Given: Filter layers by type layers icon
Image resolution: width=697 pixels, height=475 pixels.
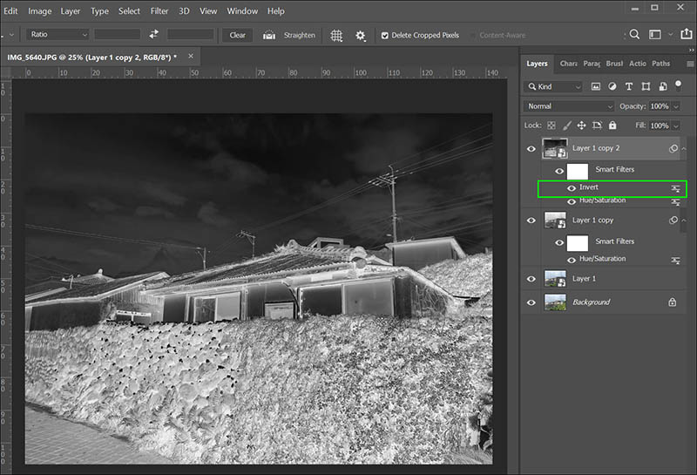Looking at the screenshot, I should tap(628, 86).
